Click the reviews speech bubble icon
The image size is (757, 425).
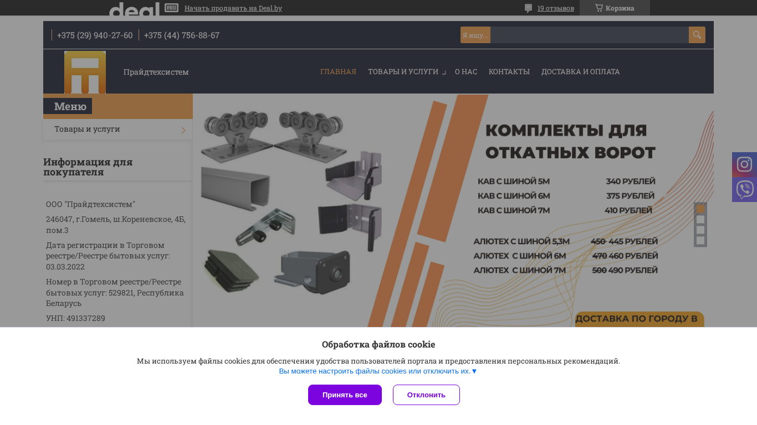pyautogui.click(x=528, y=8)
